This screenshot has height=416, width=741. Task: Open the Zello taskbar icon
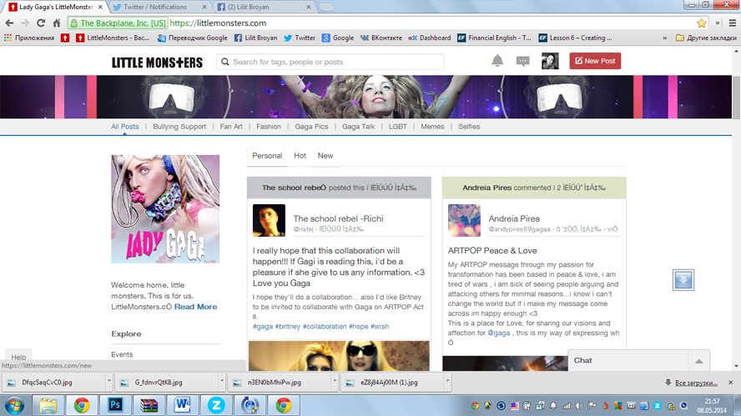216,405
